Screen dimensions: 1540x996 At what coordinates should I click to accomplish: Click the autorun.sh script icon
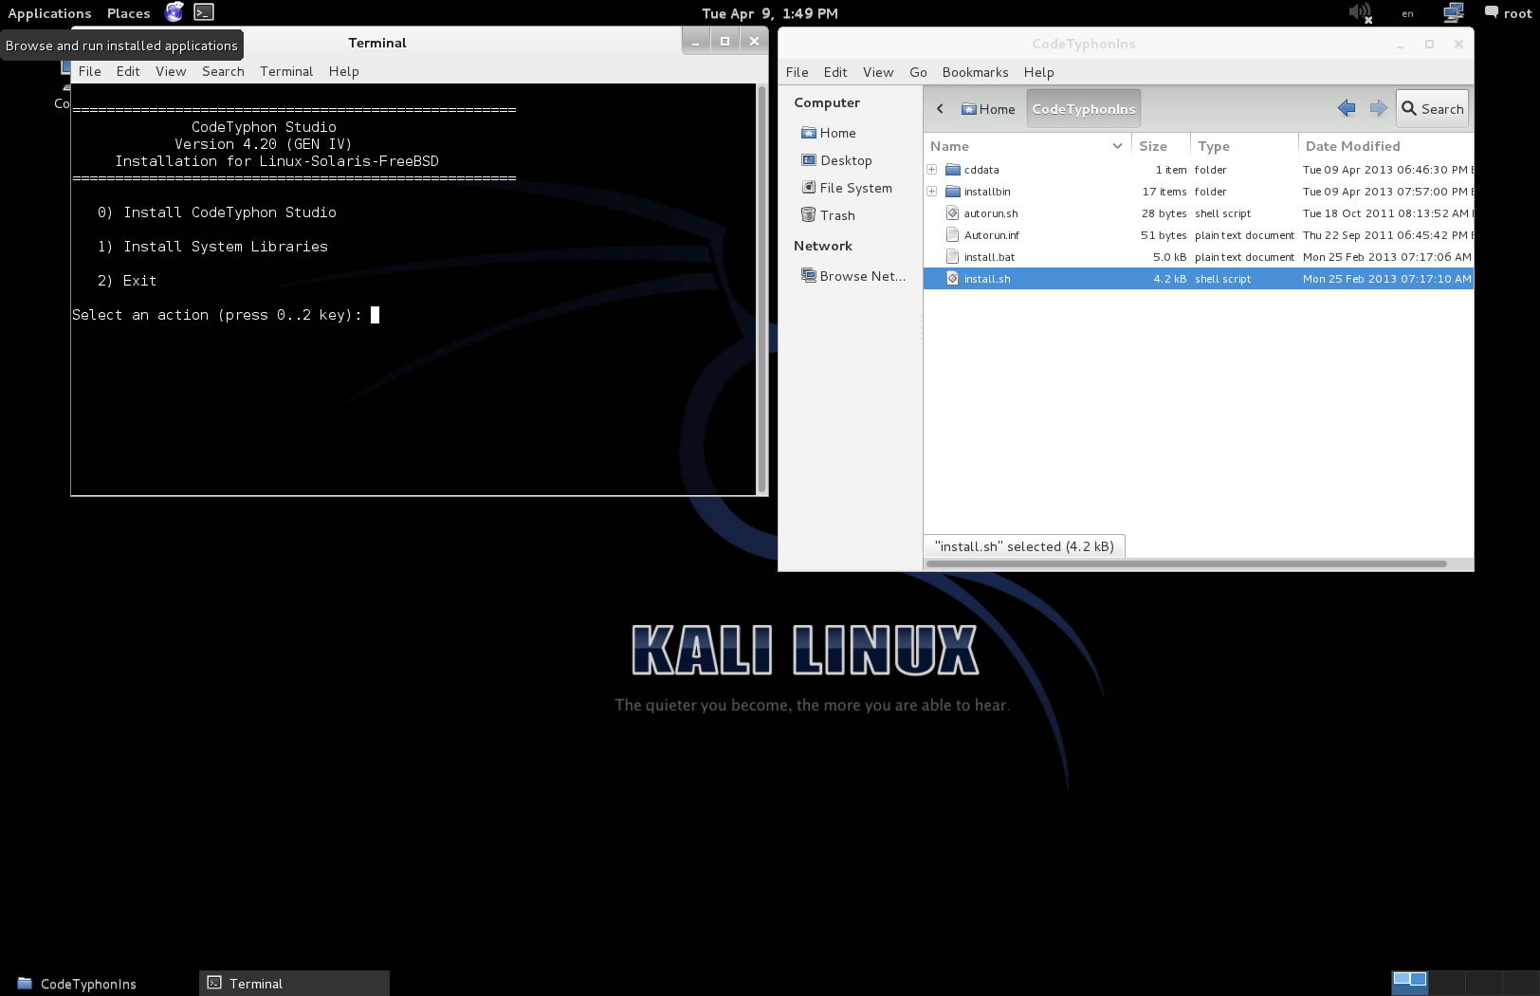[953, 213]
